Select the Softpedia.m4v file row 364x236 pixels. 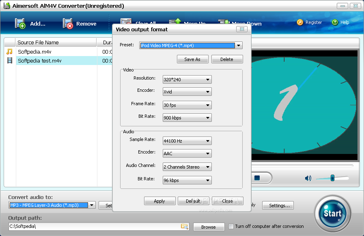(58, 52)
